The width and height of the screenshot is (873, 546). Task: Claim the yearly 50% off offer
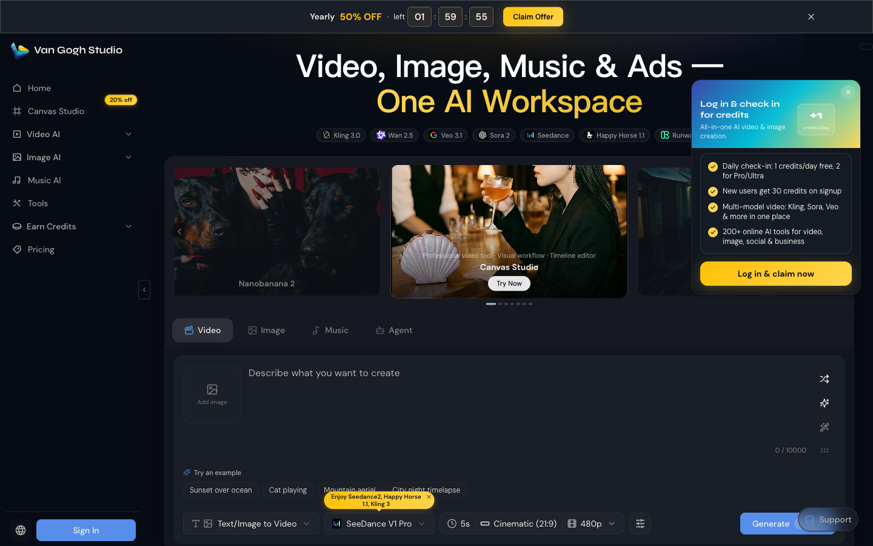(533, 17)
